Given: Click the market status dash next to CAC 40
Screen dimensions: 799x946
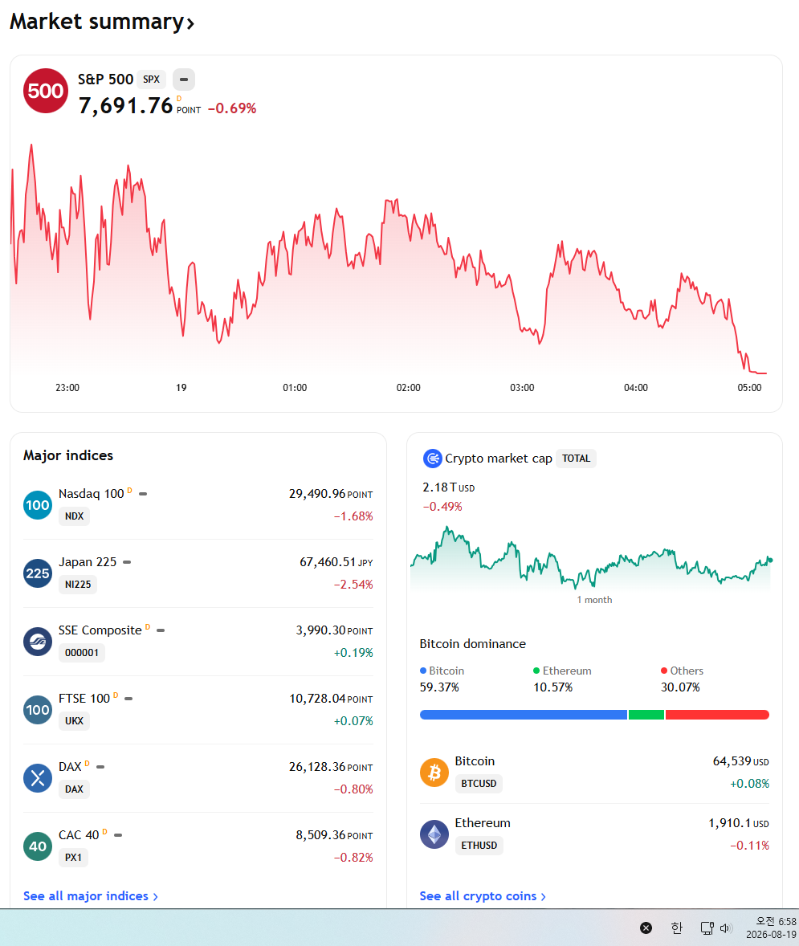Looking at the screenshot, I should click(118, 835).
